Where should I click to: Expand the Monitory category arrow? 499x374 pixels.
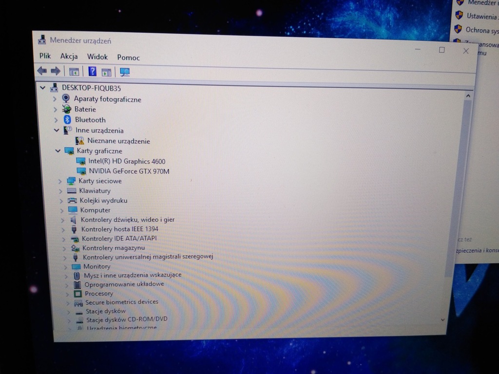66,267
